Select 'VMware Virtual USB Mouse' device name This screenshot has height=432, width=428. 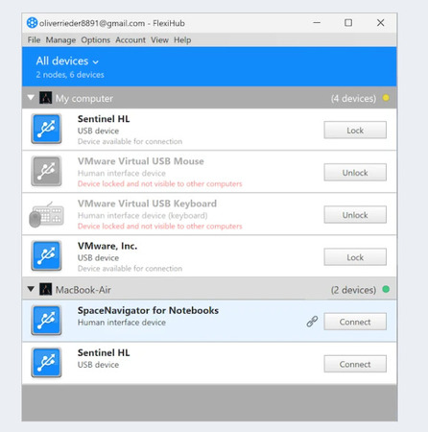click(x=141, y=161)
